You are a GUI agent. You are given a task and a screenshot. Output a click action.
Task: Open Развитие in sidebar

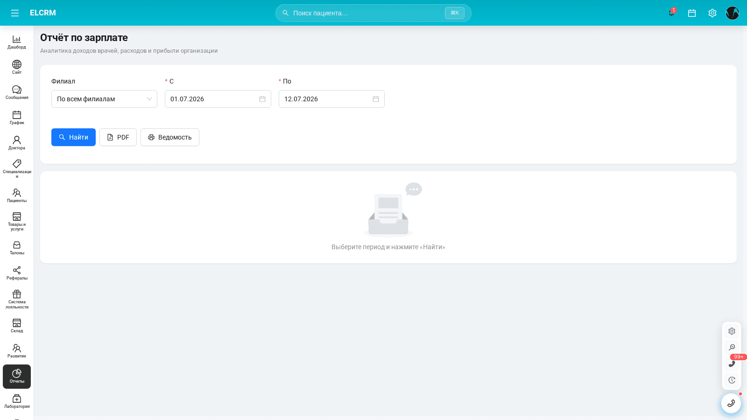coord(17,351)
